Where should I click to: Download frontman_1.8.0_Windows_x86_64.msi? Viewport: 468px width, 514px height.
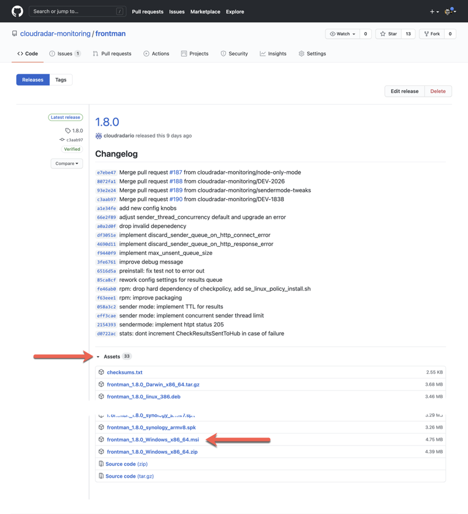[x=153, y=440]
